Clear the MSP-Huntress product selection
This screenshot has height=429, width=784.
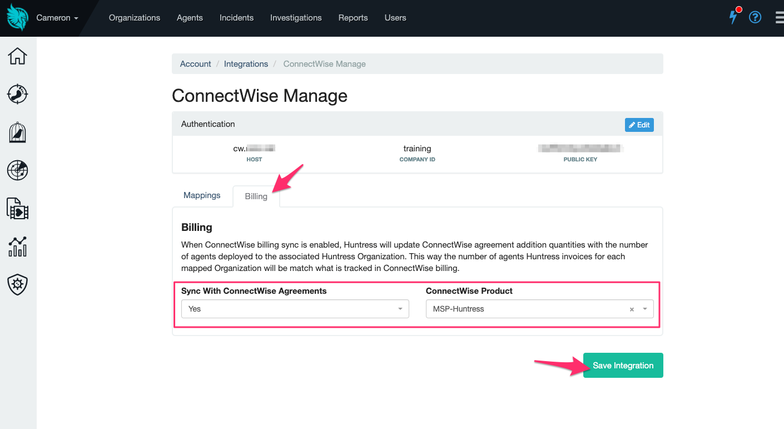632,309
